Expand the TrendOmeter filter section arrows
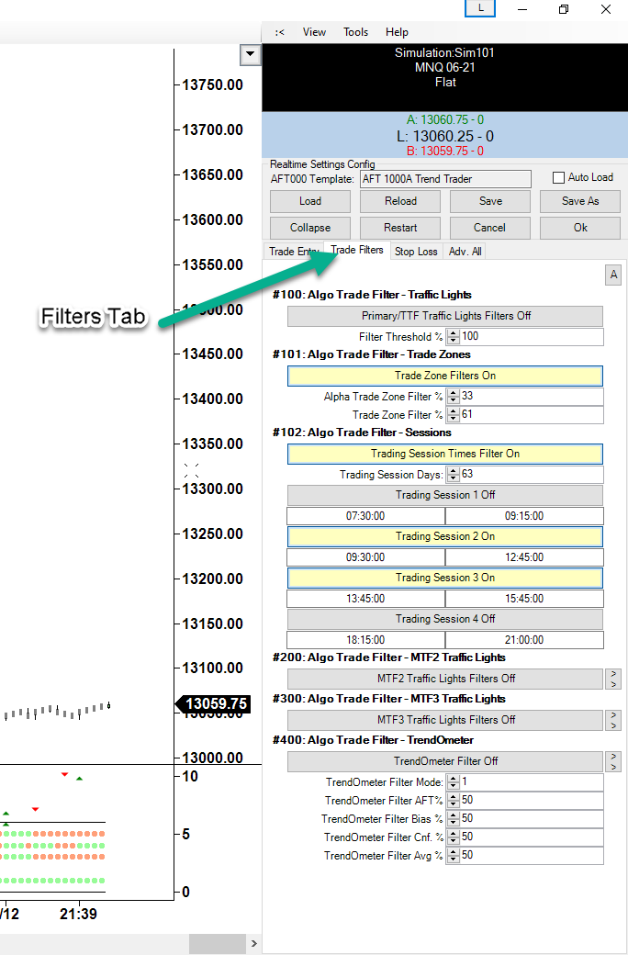This screenshot has width=628, height=955. coord(613,761)
